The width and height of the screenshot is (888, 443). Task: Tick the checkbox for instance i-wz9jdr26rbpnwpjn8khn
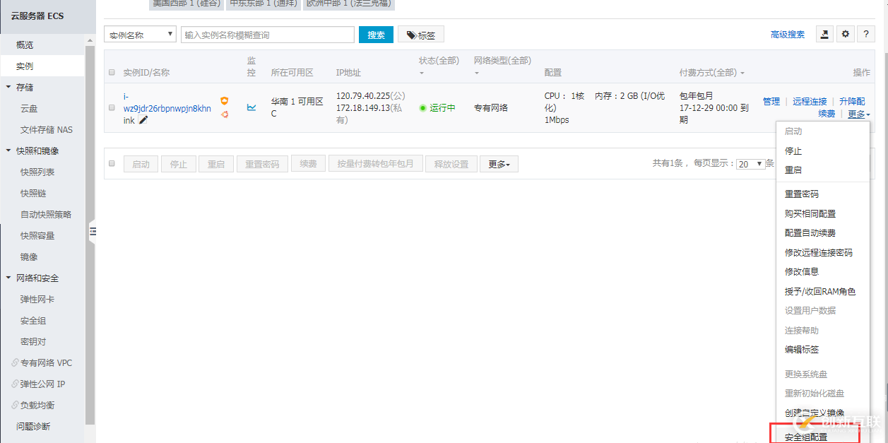tap(112, 107)
